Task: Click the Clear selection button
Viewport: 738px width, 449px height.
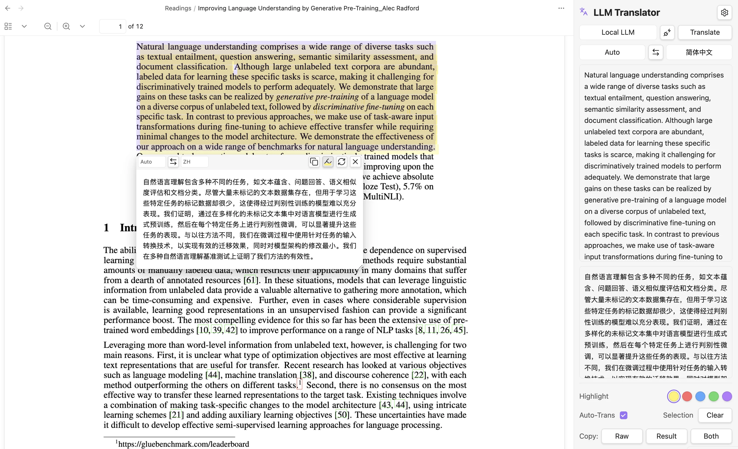Action: 715,415
